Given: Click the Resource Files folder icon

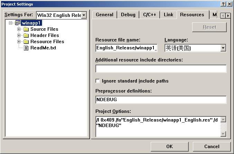Looking at the screenshot, I should 26,41.
